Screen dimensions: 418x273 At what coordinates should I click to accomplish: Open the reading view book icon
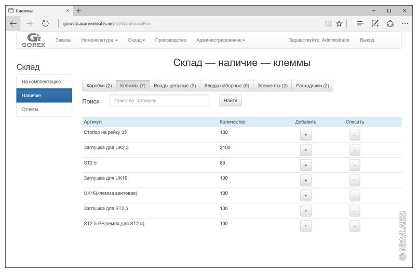[328, 23]
